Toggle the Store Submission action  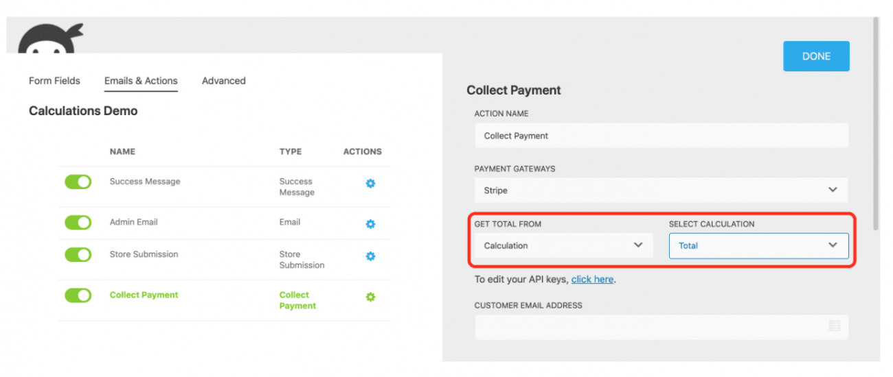(x=78, y=255)
